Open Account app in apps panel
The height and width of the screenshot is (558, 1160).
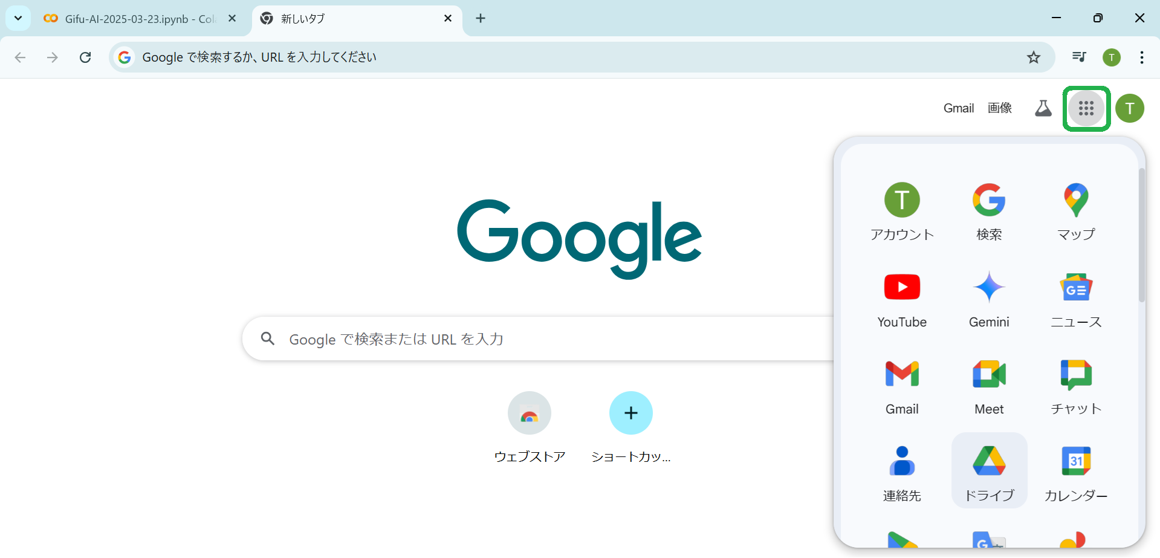tap(902, 211)
